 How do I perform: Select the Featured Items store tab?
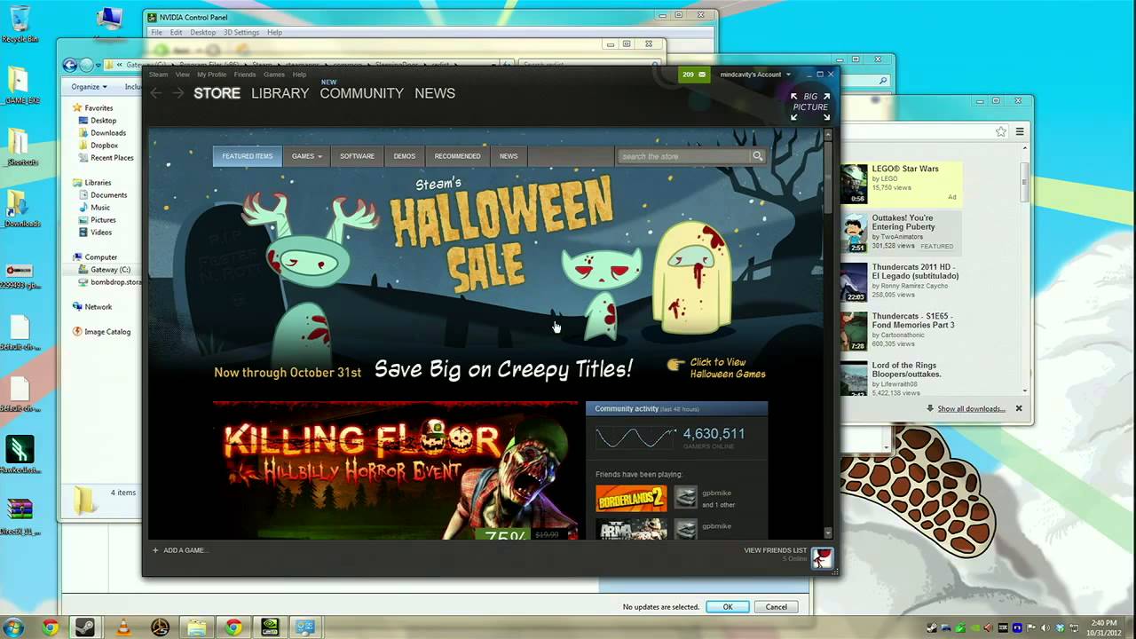tap(248, 156)
